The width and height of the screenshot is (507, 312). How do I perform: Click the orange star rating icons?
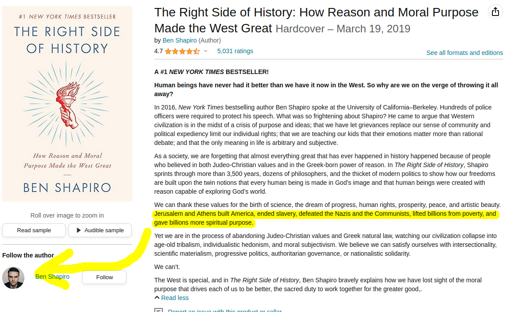tap(182, 51)
